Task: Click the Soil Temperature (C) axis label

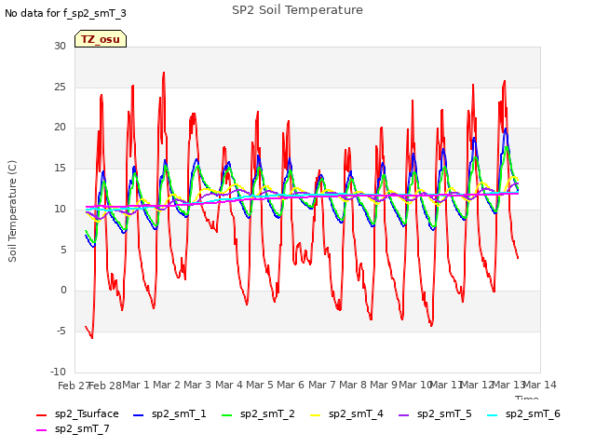Action: click(x=12, y=211)
